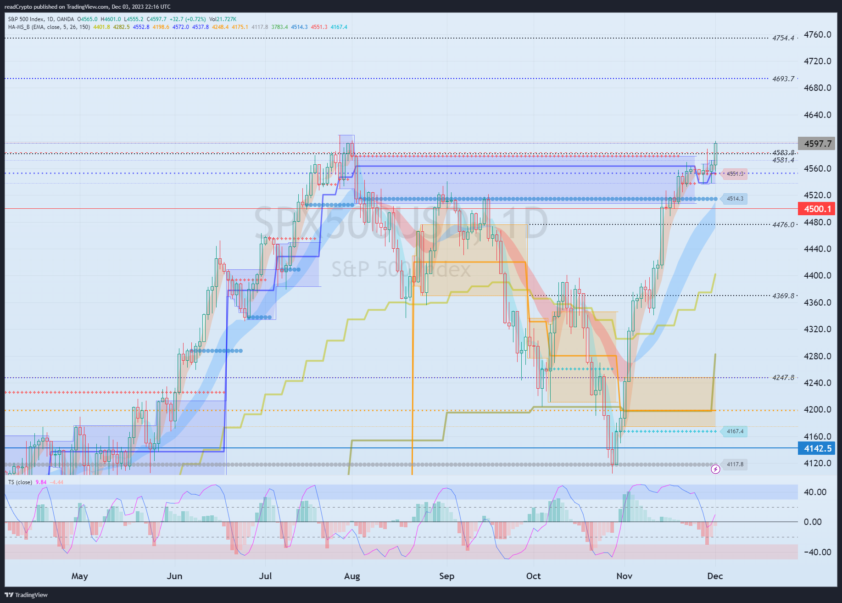The height and width of the screenshot is (603, 842).
Task: Click the Jun label on the time axis
Action: [175, 576]
